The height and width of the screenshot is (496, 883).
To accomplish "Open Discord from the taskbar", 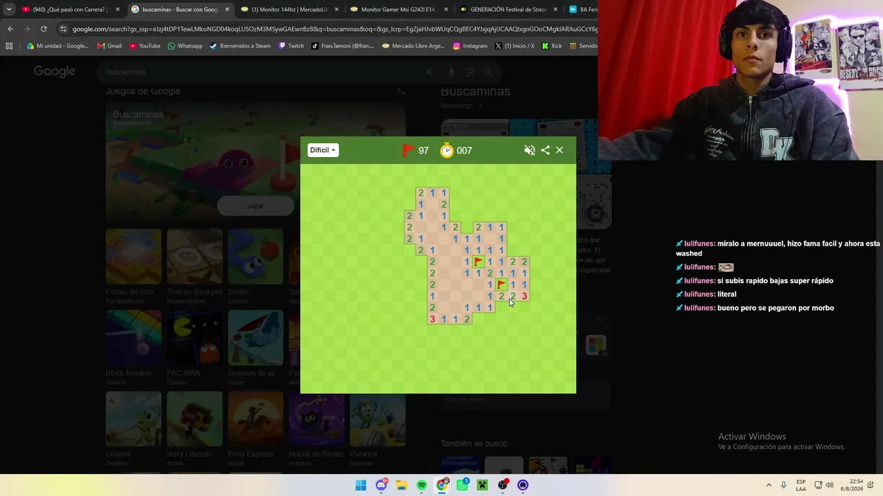I will tap(381, 485).
